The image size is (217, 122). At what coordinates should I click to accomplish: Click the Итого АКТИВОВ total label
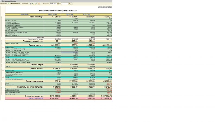coord(36,98)
